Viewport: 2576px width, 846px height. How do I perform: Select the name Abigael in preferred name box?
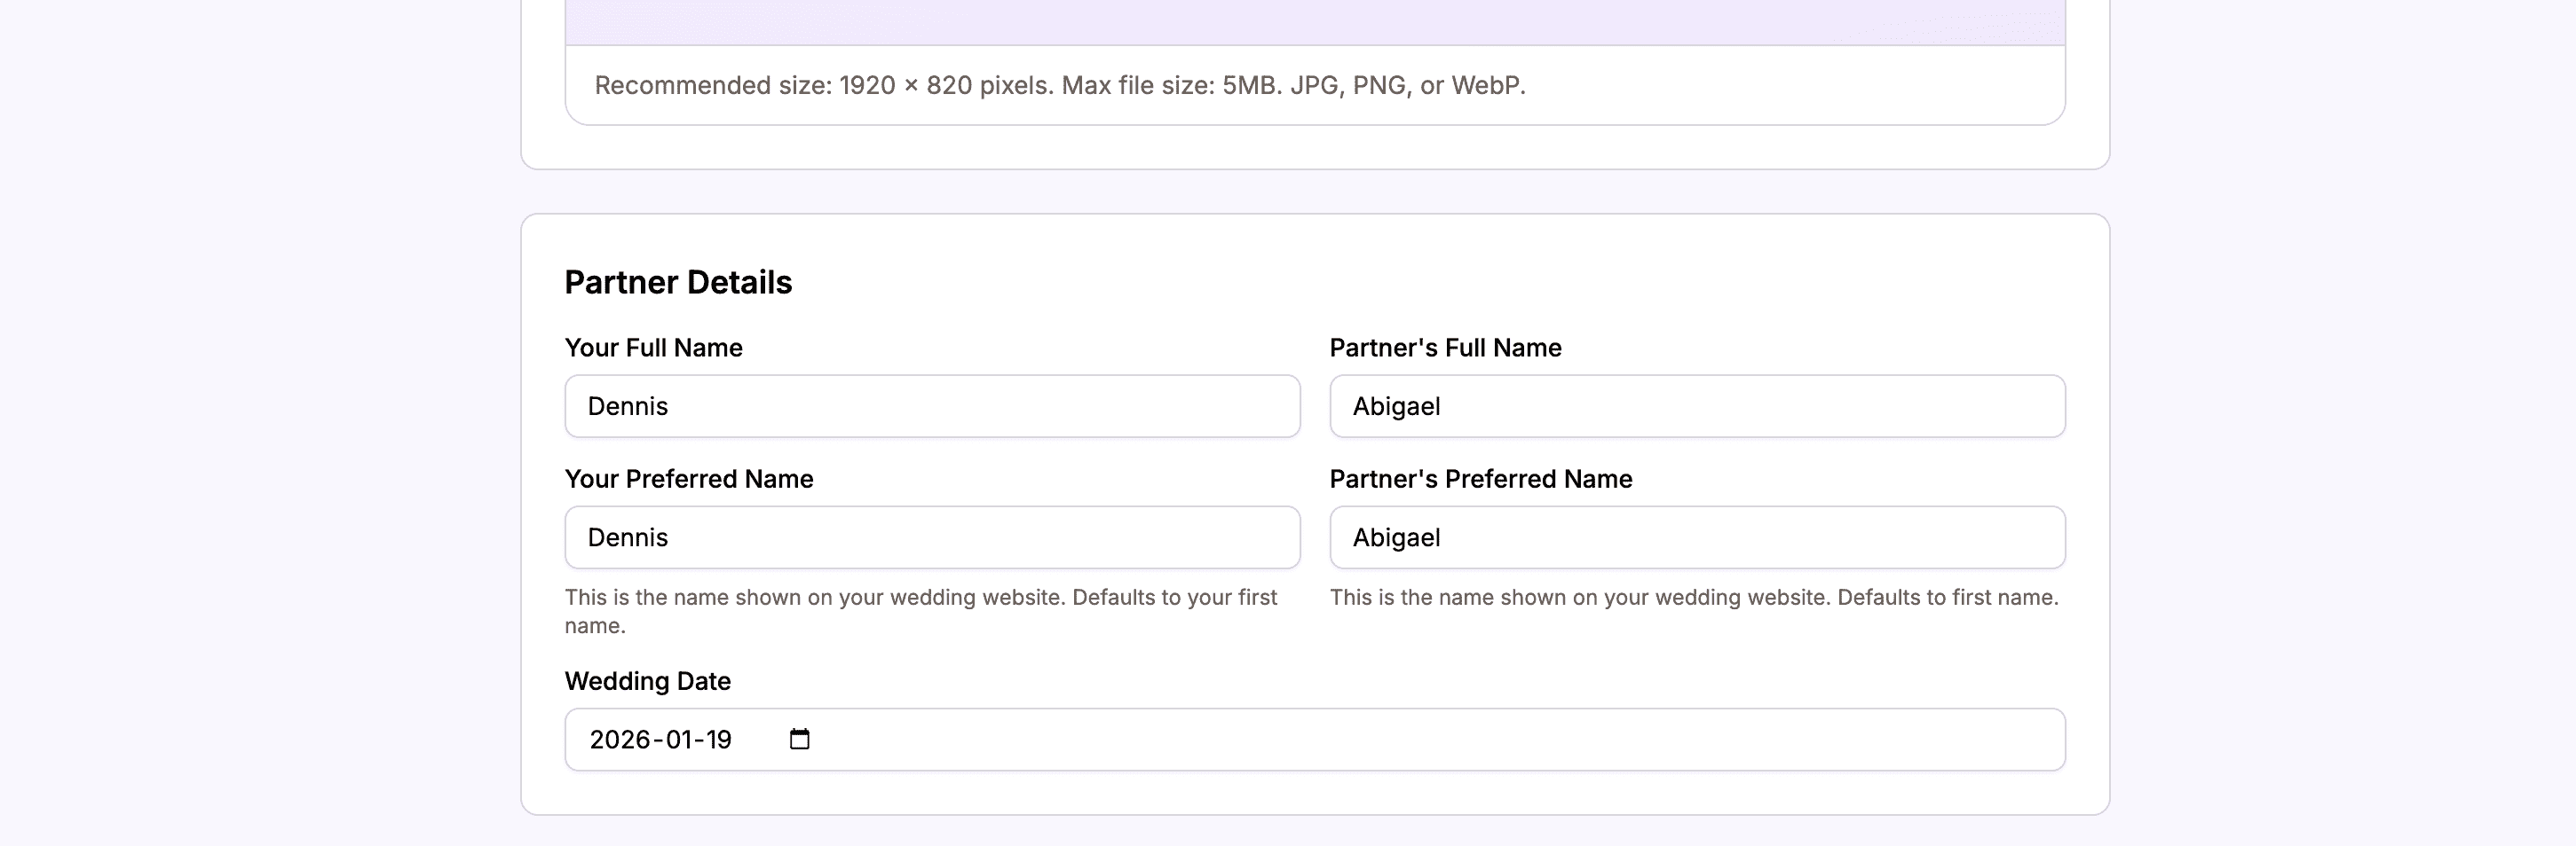pos(1395,537)
